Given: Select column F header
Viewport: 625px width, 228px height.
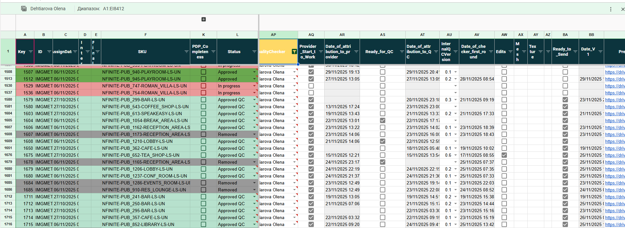Looking at the screenshot, I should 145,35.
